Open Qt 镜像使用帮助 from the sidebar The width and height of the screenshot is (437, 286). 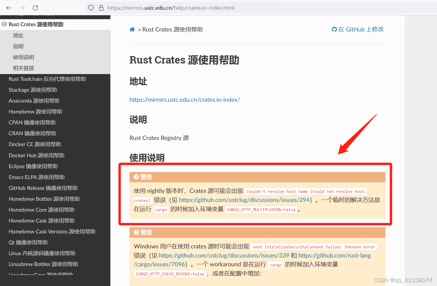coord(28,242)
